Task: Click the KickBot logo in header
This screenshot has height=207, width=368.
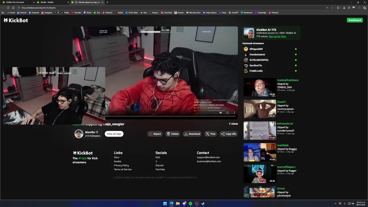Action: pos(16,20)
